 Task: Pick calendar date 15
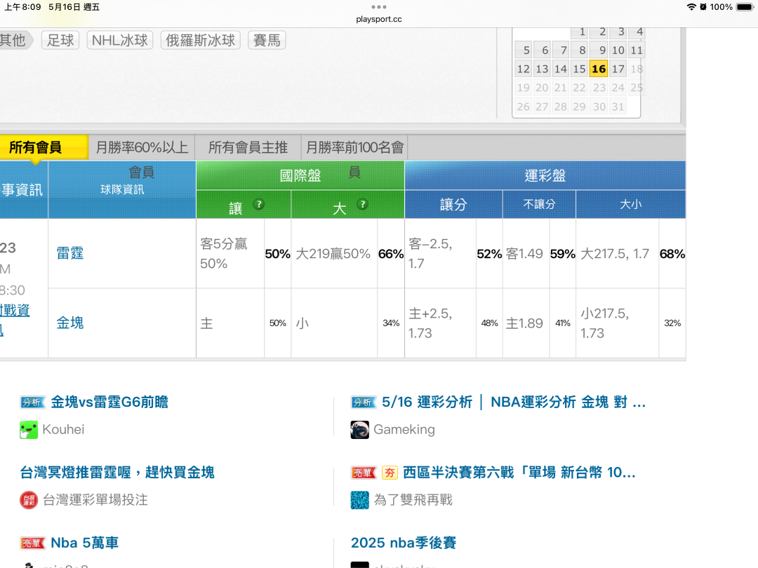point(580,69)
